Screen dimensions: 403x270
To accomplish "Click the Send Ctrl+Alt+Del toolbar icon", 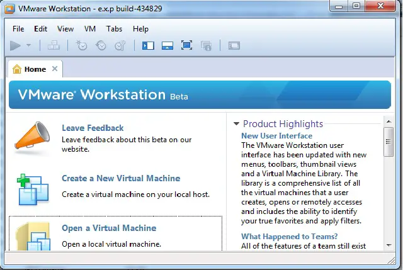I will click(x=54, y=46).
